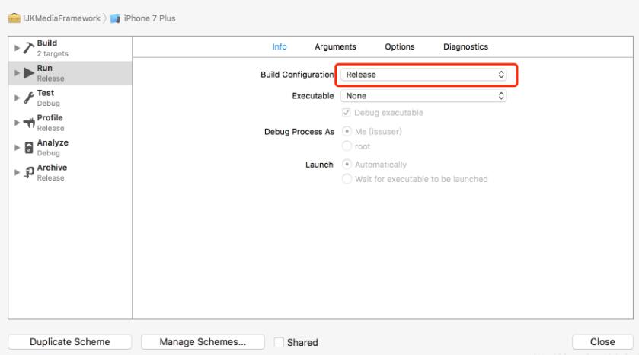The height and width of the screenshot is (355, 639).
Task: Click the Profile instrument icon
Action: coord(27,122)
